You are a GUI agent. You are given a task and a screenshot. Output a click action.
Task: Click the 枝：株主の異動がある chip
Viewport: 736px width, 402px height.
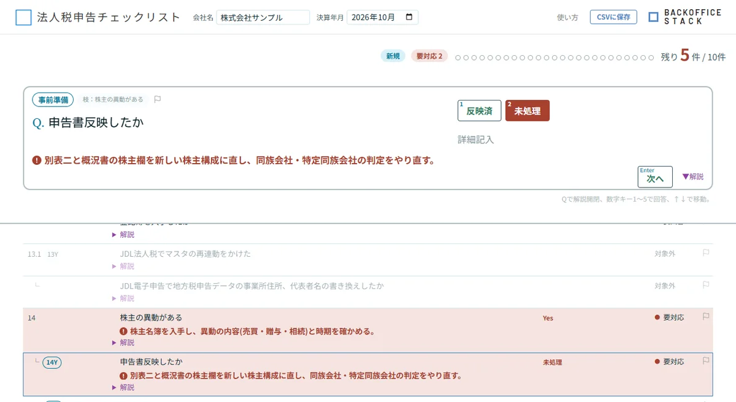coord(113,99)
